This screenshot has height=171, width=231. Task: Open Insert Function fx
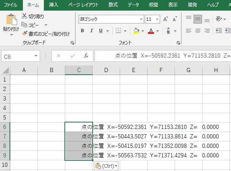pos(86,56)
